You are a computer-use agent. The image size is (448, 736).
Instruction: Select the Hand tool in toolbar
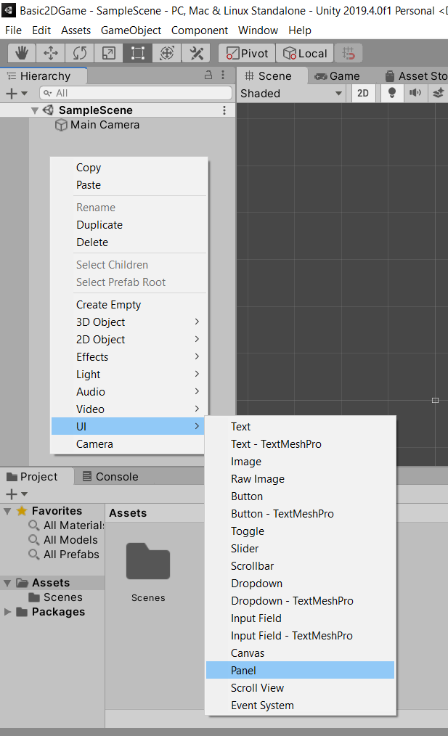[x=22, y=54]
